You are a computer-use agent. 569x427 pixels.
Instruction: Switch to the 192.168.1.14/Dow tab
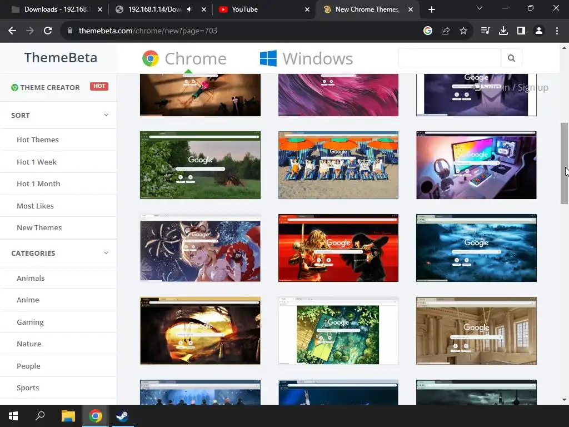154,9
